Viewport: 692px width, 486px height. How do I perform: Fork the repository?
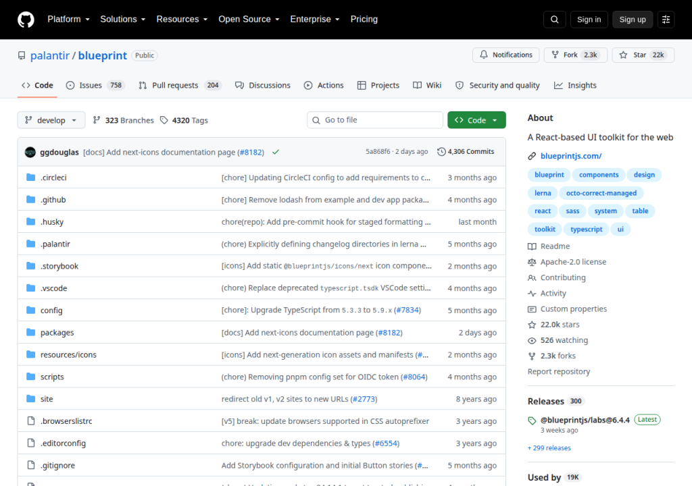pos(576,55)
